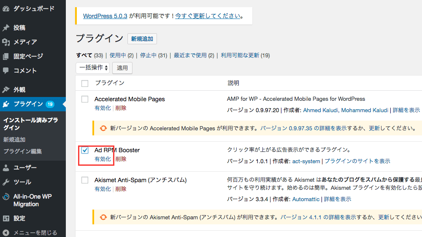Viewport: 422px width, 237px height.
Task: Click the settings icon beside 設定
Action: click(x=6, y=218)
